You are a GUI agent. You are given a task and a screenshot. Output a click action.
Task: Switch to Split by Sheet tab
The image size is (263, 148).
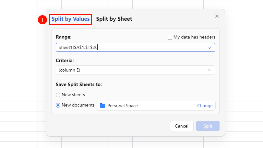[114, 19]
